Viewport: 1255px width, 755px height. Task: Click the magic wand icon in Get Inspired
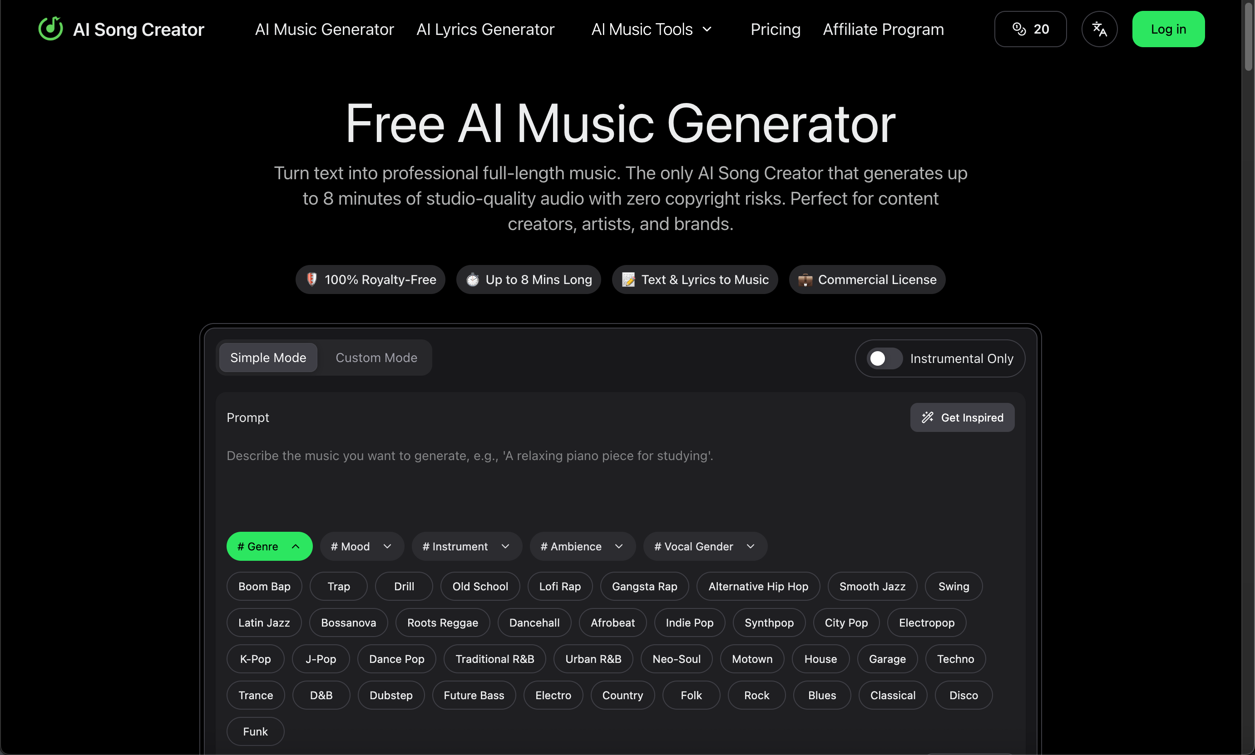click(x=927, y=417)
